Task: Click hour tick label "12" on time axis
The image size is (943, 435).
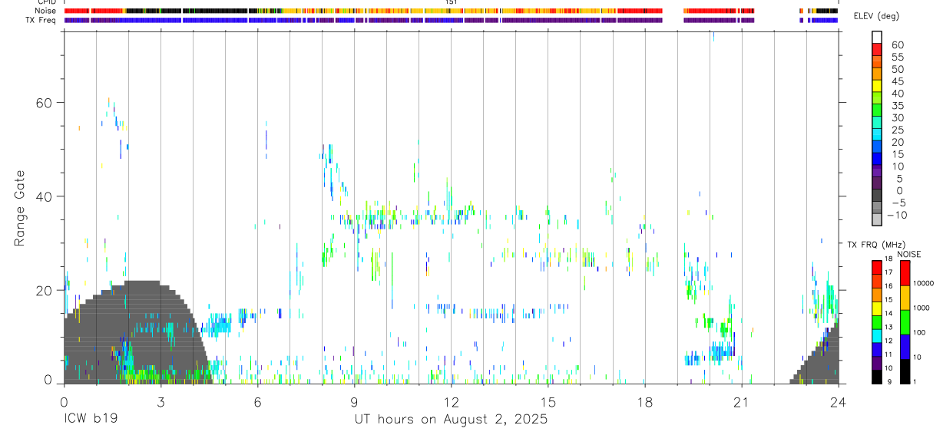Action: click(x=451, y=401)
